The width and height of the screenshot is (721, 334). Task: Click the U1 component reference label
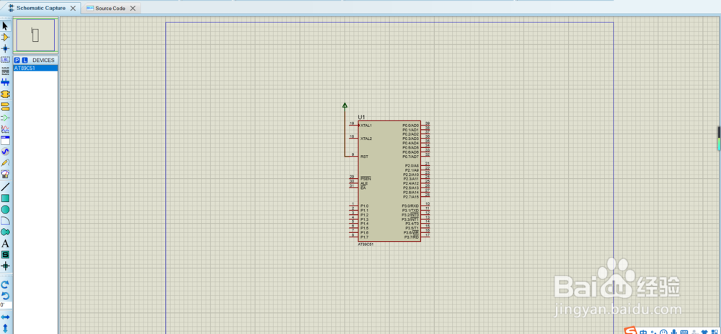coord(361,118)
